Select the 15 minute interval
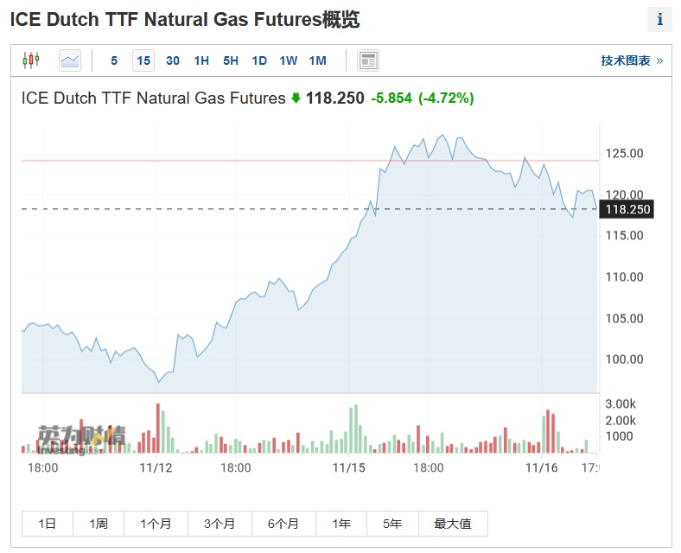681x553 pixels. [143, 60]
